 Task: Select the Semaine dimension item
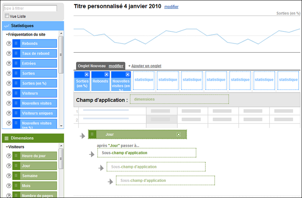tap(34, 176)
